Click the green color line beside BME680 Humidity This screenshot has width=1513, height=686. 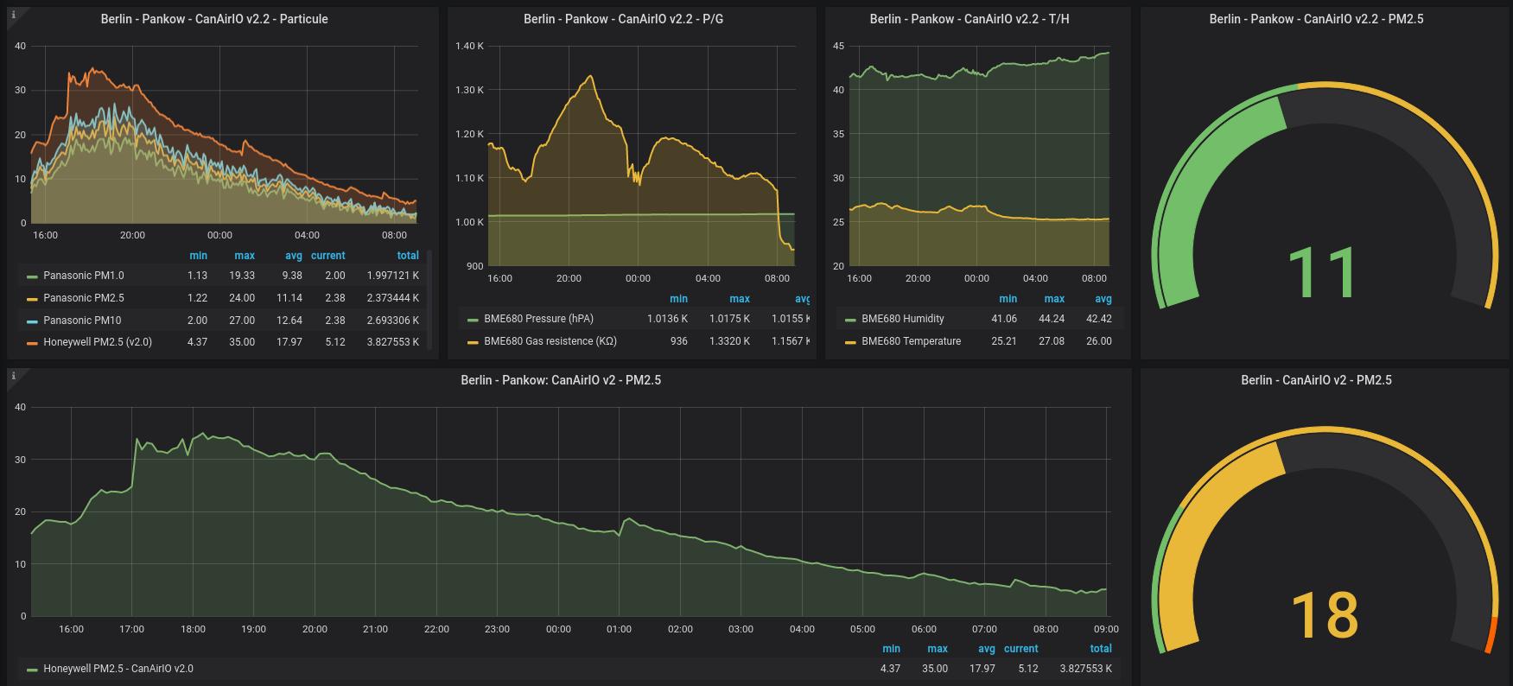point(850,320)
